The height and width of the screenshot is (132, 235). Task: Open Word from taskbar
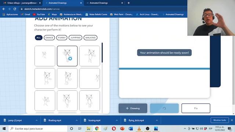tap(131, 129)
